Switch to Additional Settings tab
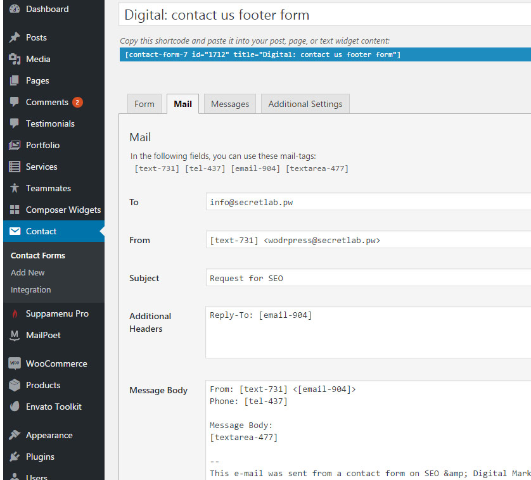531x480 pixels. (x=305, y=104)
